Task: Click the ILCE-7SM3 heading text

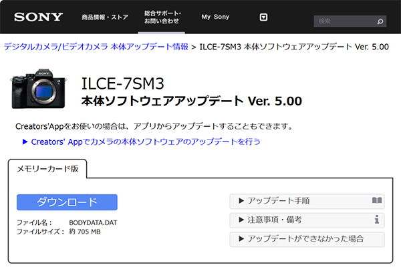Action: tap(122, 83)
